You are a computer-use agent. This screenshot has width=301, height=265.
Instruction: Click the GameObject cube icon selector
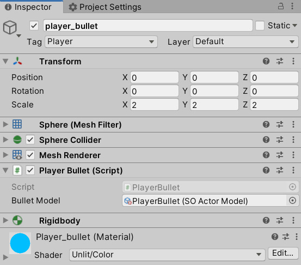(10, 28)
